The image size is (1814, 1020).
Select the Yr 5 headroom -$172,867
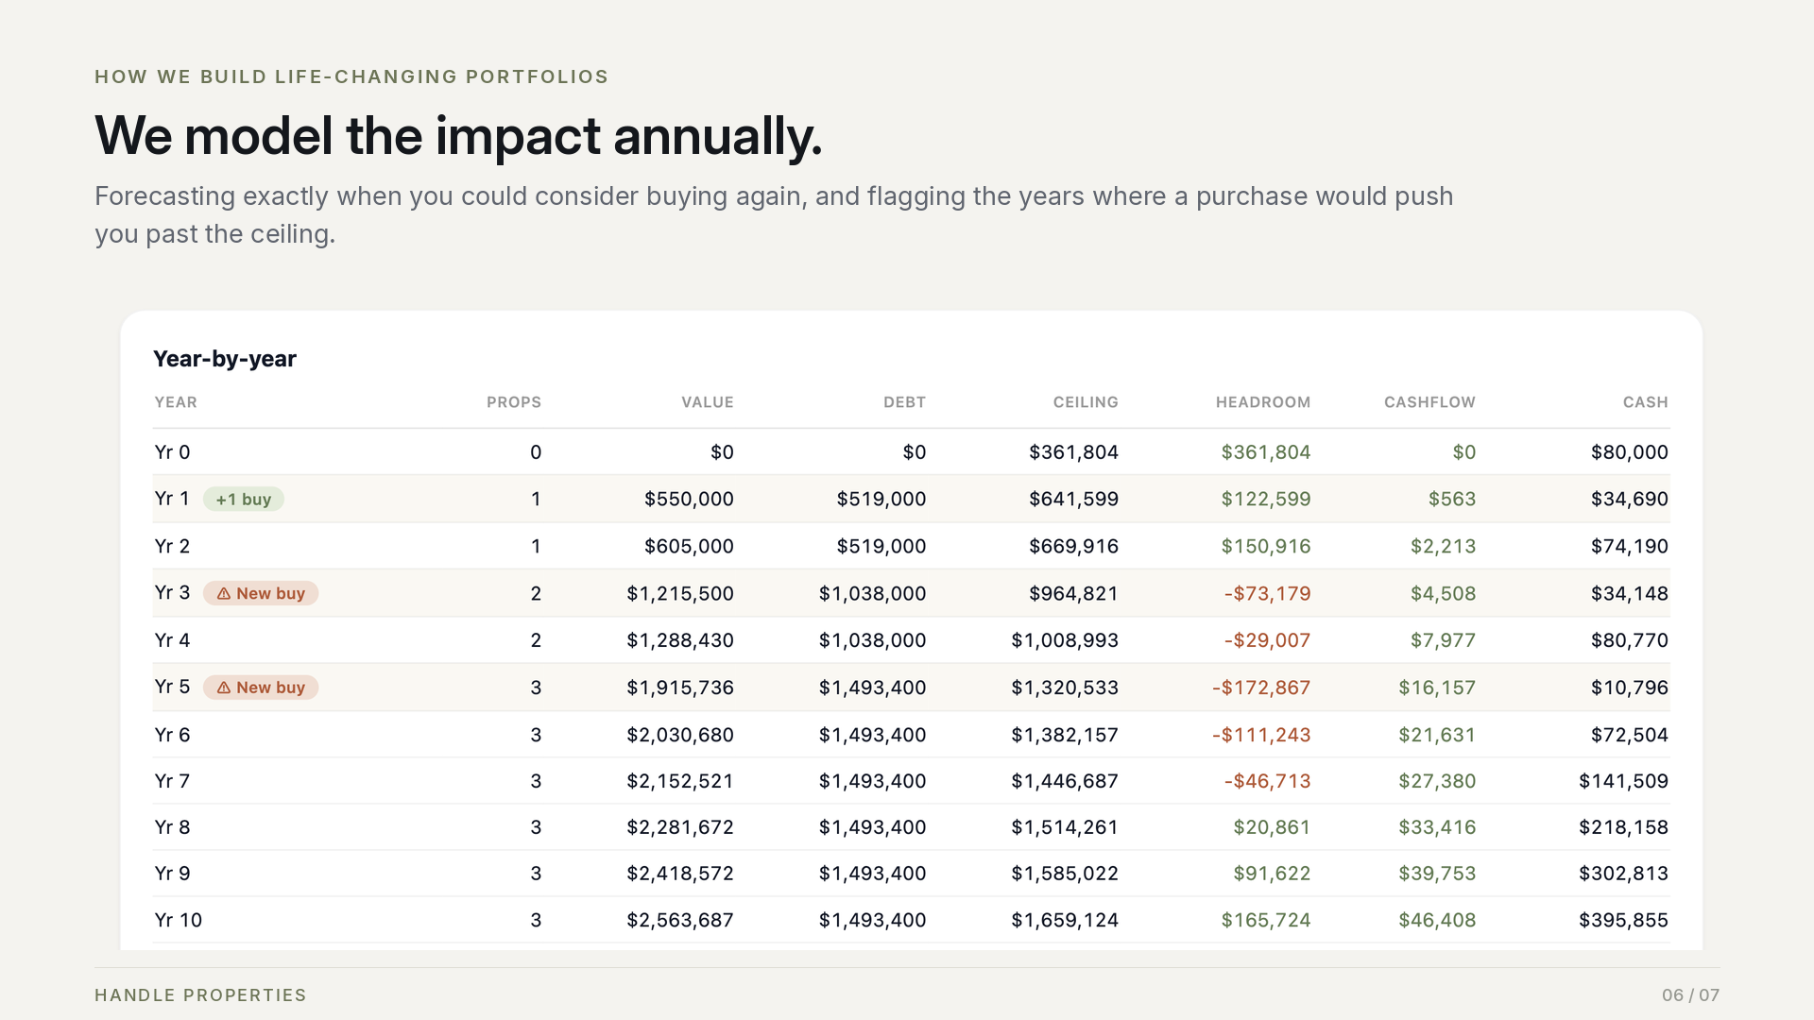pos(1261,688)
